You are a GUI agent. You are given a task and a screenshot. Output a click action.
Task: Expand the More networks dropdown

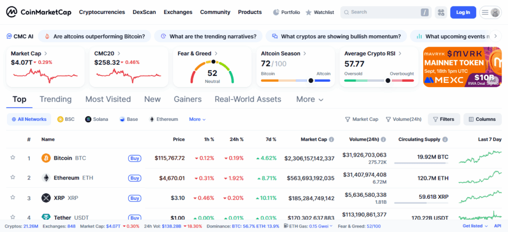point(197,119)
